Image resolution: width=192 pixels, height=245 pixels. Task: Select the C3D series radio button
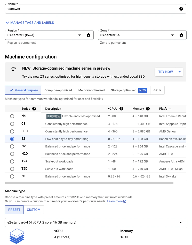click(12, 131)
